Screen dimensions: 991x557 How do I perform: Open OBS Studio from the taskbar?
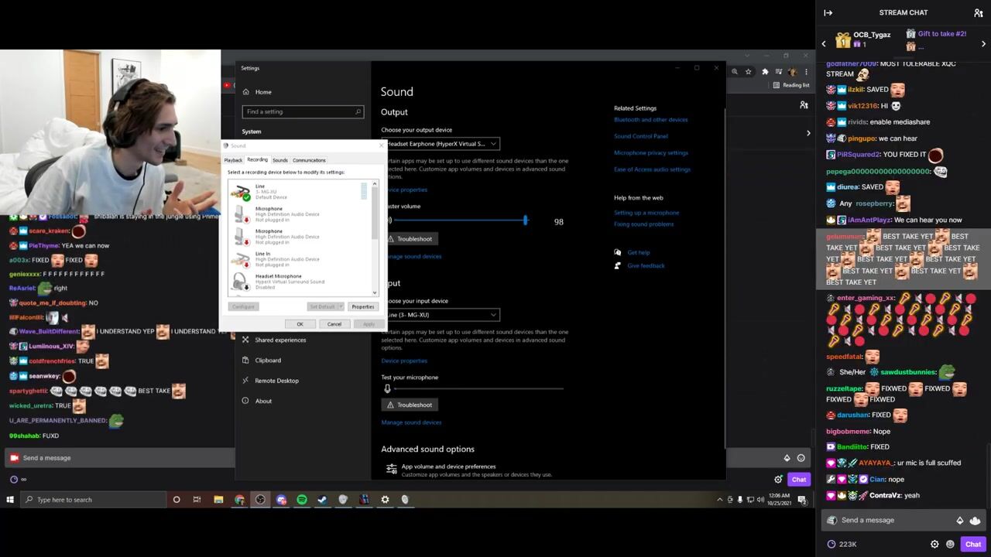click(260, 500)
